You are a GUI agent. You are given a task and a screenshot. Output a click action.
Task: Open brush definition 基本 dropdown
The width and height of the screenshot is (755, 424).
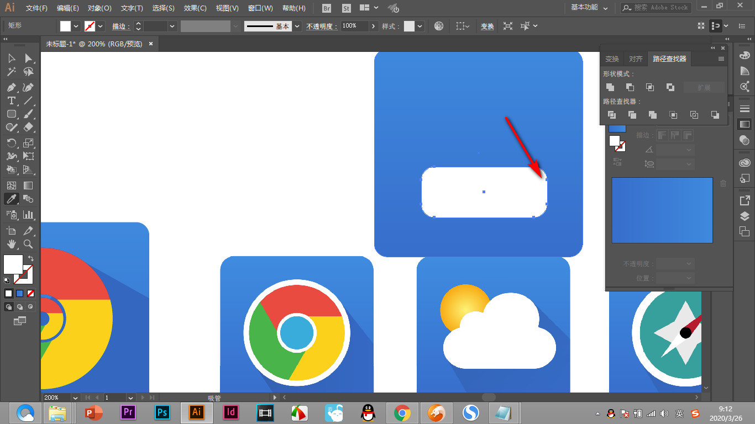(x=297, y=26)
